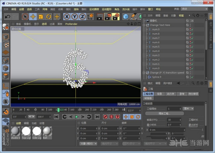Collapse Change (P.Y) transition speed node

point(144,73)
